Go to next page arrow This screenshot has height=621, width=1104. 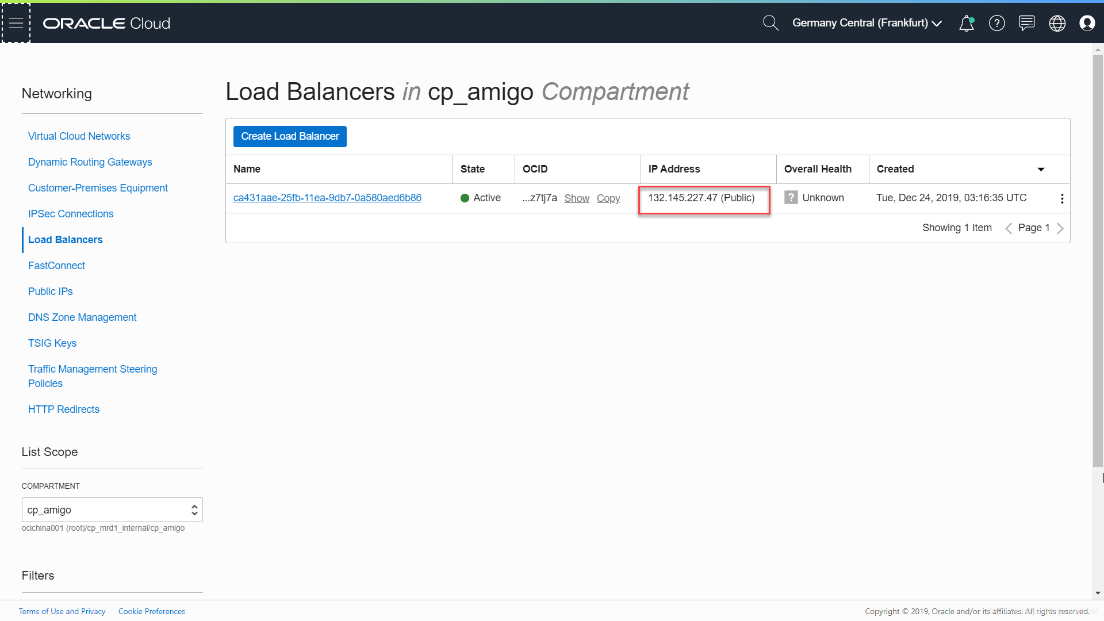1060,228
